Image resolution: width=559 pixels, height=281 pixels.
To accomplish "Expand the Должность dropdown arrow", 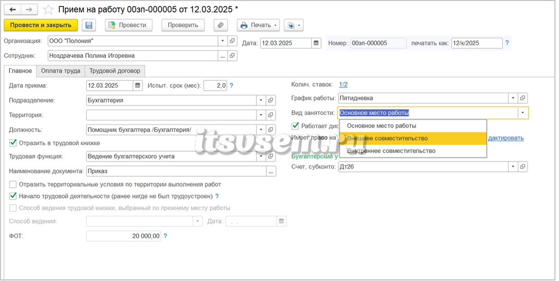I will coord(261,130).
